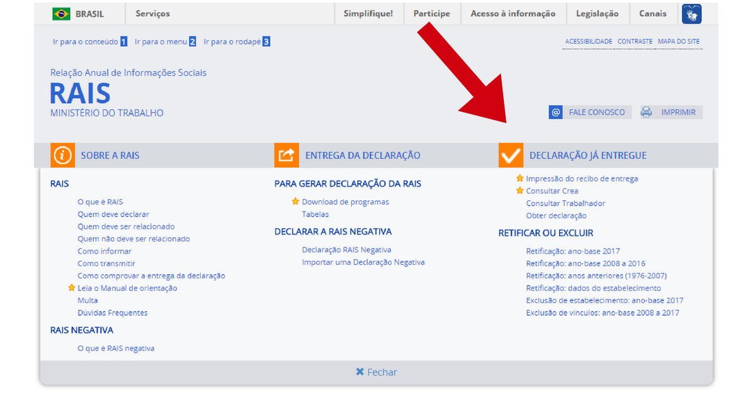Open Leia o Manual de orientação link
The height and width of the screenshot is (393, 752).
tap(127, 288)
